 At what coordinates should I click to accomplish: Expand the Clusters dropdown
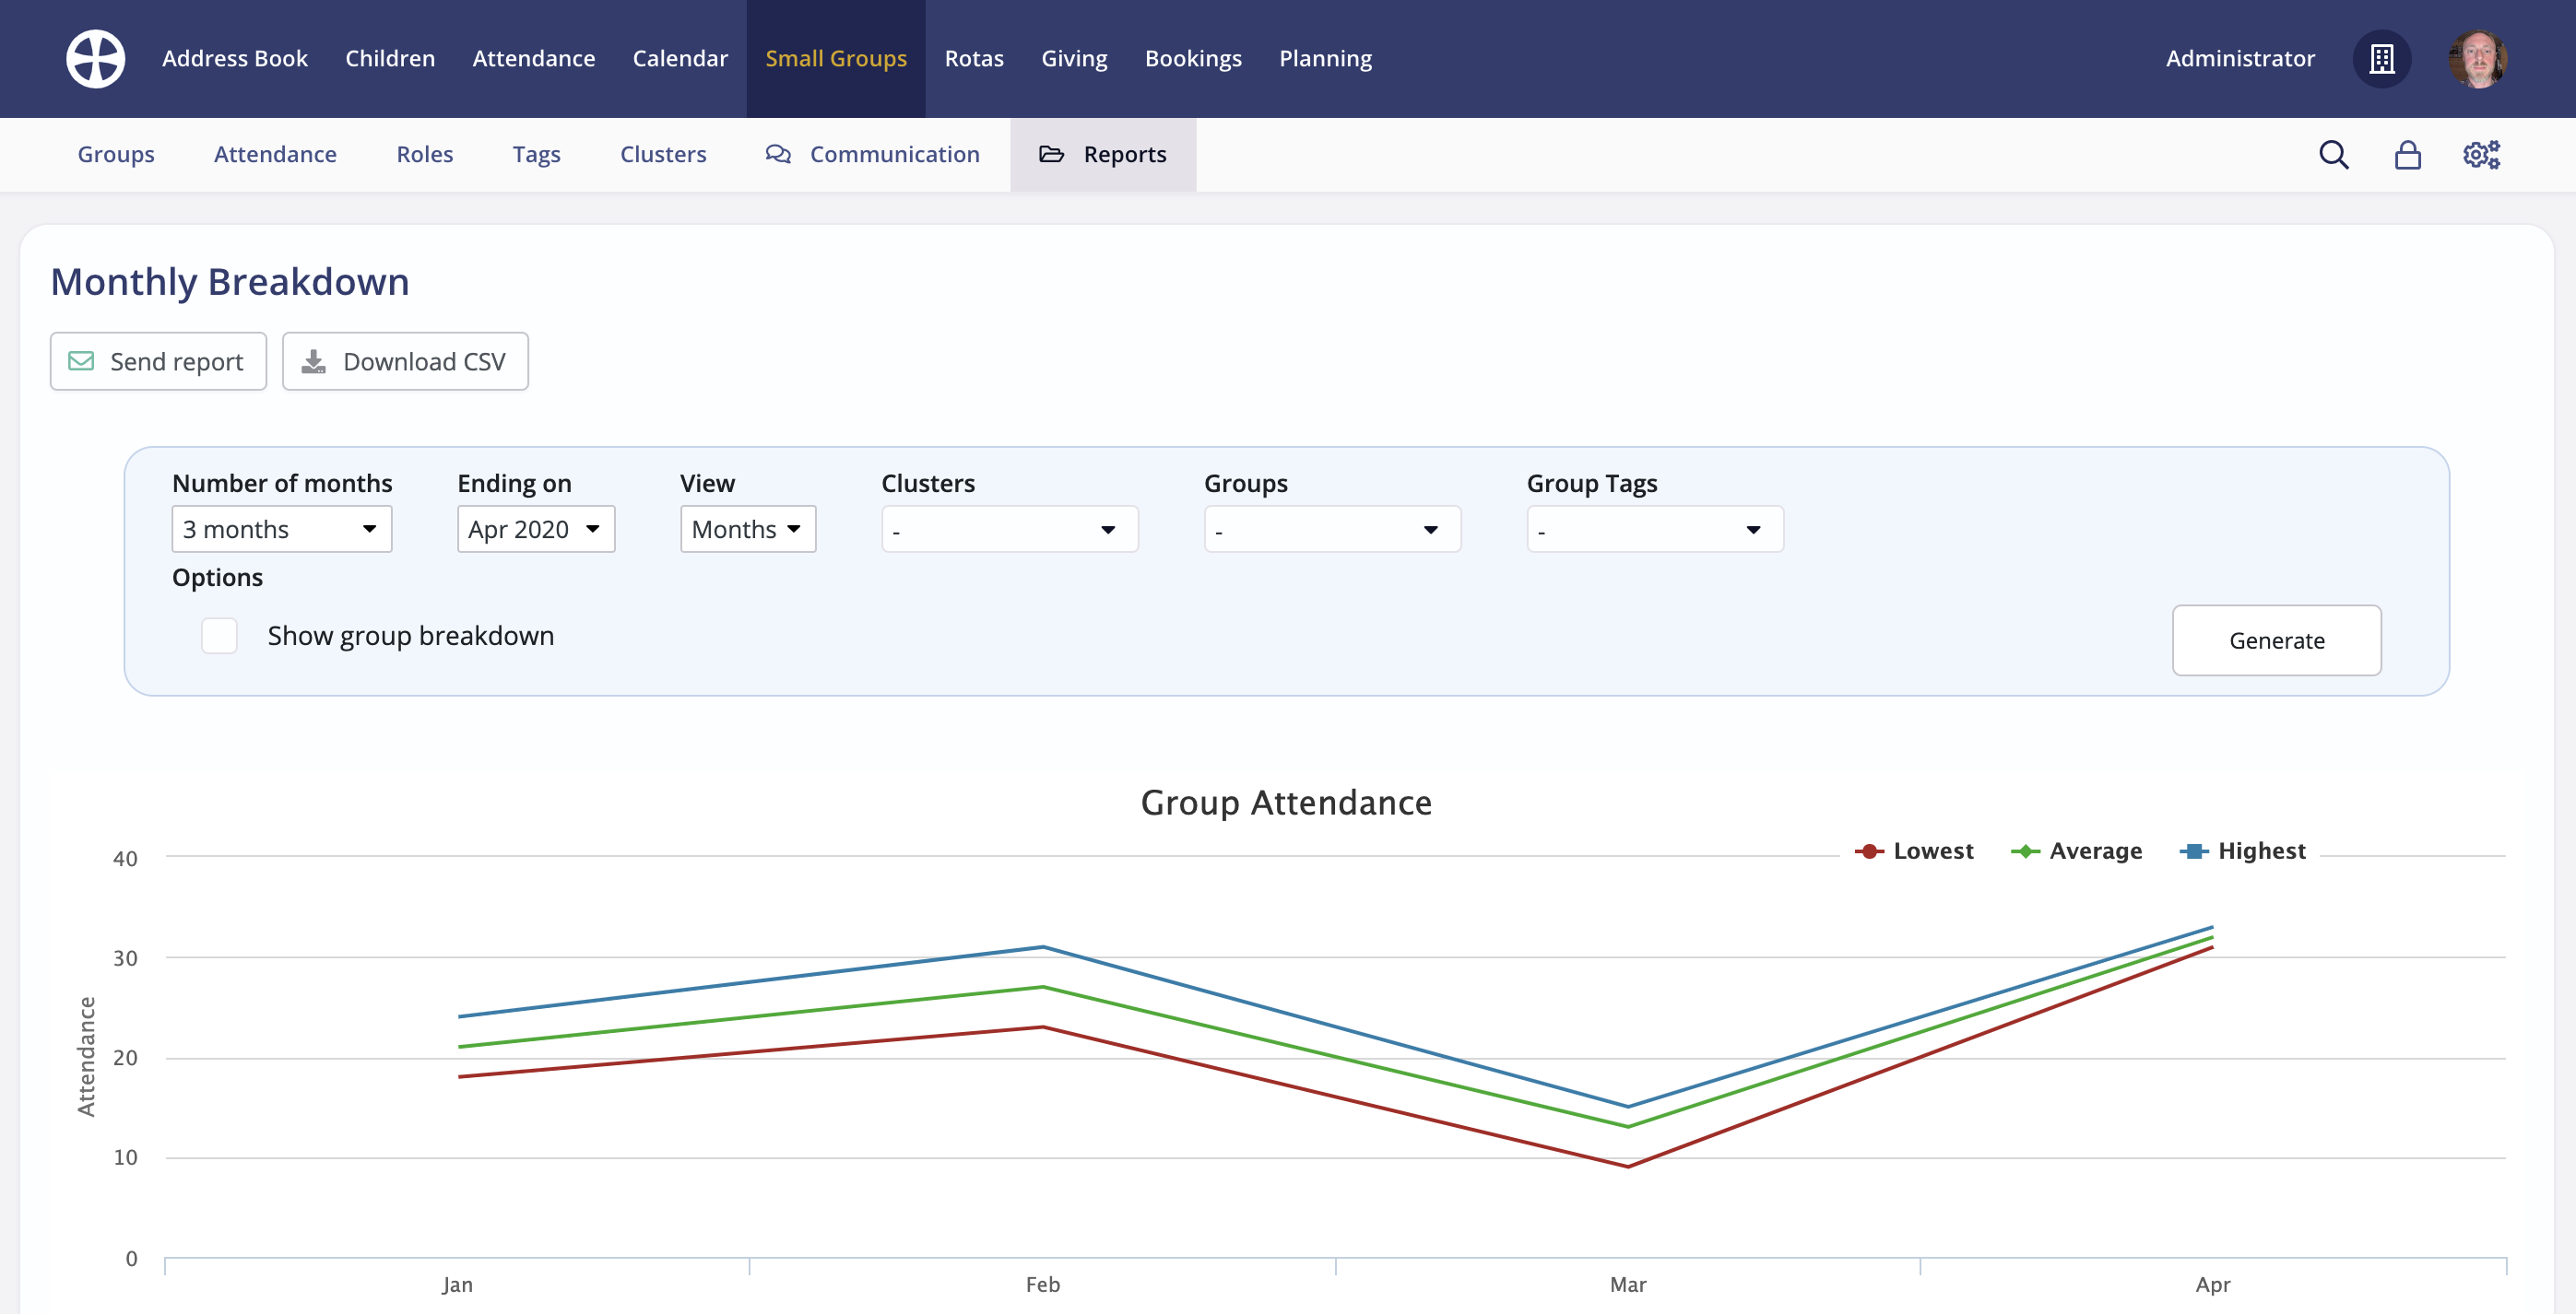click(1008, 529)
